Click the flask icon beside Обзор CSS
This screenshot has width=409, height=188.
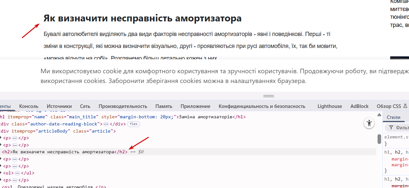pos(405,106)
